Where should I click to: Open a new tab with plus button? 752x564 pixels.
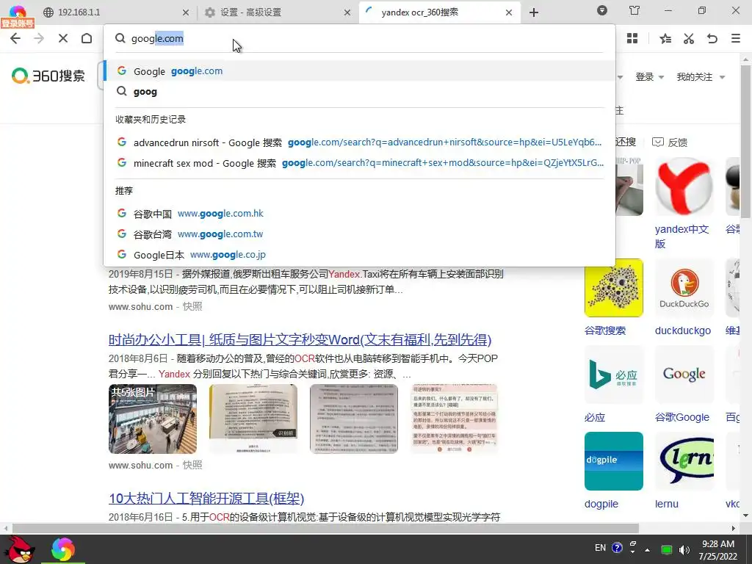coord(534,12)
